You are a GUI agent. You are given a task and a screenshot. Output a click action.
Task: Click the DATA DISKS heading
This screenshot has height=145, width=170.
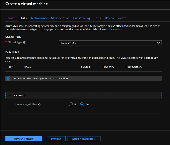[12, 52]
